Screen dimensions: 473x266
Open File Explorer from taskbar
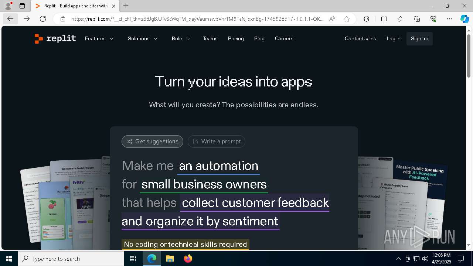coord(170,259)
